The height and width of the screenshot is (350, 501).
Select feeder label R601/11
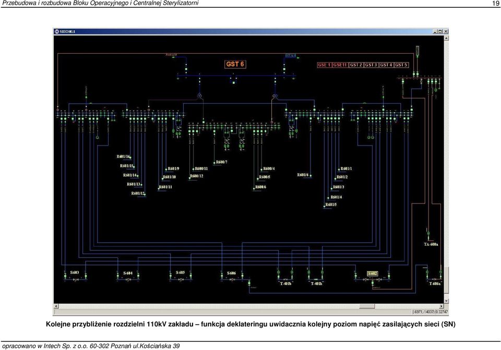(x=165, y=187)
